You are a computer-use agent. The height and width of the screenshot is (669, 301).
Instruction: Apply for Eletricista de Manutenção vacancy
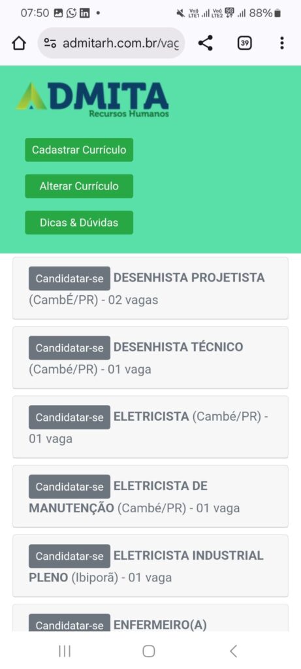click(x=69, y=486)
